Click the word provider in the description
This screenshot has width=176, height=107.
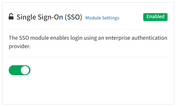click(19, 46)
